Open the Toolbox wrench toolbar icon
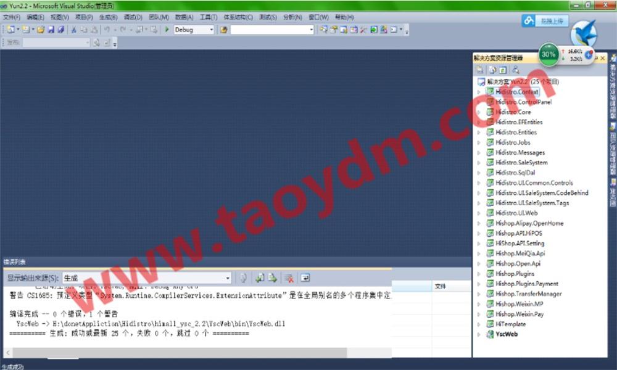The height and width of the screenshot is (370, 617). pos(363,30)
